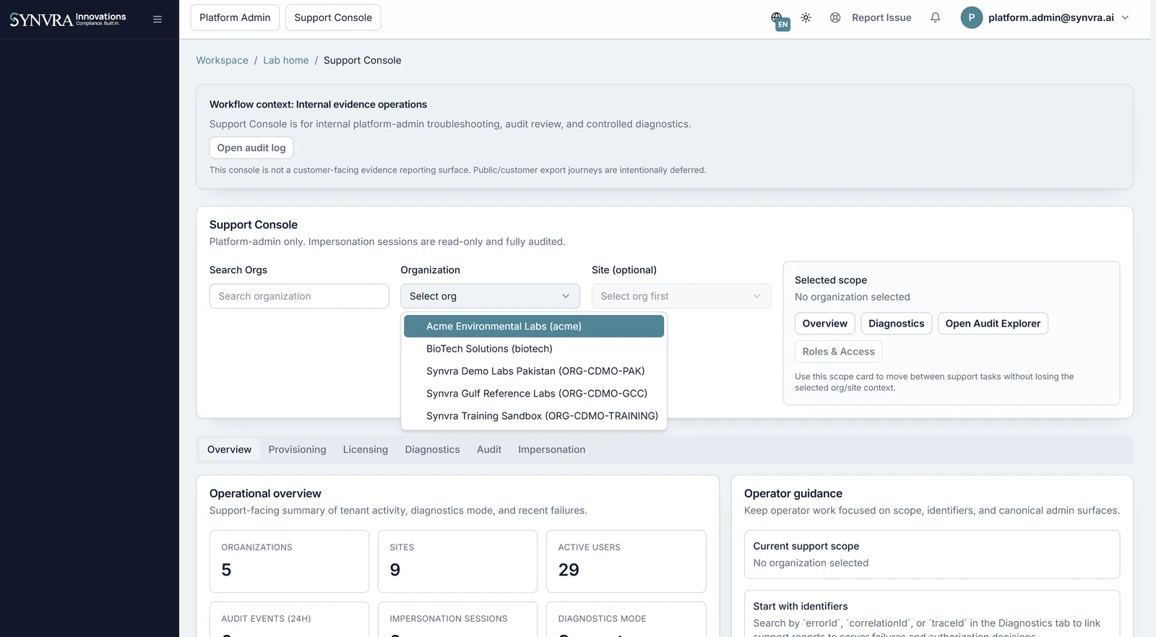Toggle the sidebar hamburger menu icon
Image resolution: width=1156 pixels, height=637 pixels.
158,19
